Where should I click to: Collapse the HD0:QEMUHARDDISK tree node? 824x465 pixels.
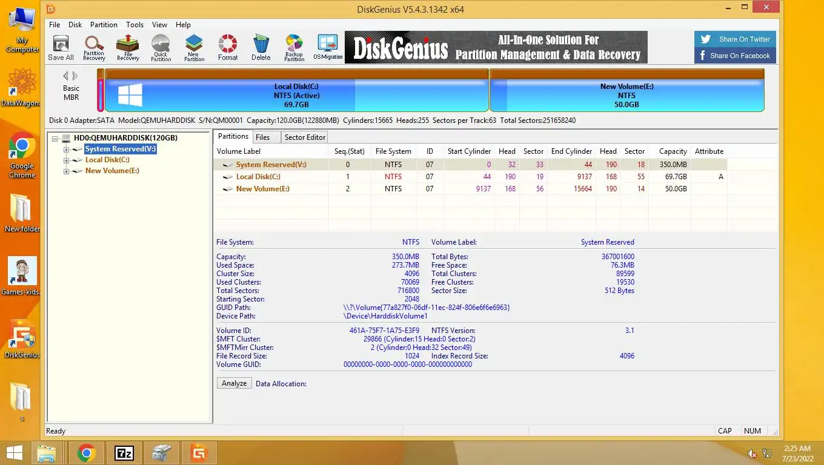point(55,138)
